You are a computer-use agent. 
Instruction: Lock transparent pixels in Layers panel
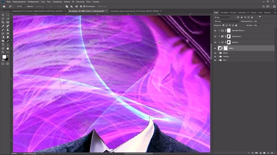click(x=223, y=25)
